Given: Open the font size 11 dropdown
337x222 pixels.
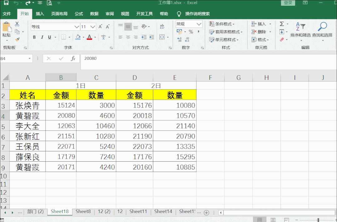Looking at the screenshot, I should 93,27.
